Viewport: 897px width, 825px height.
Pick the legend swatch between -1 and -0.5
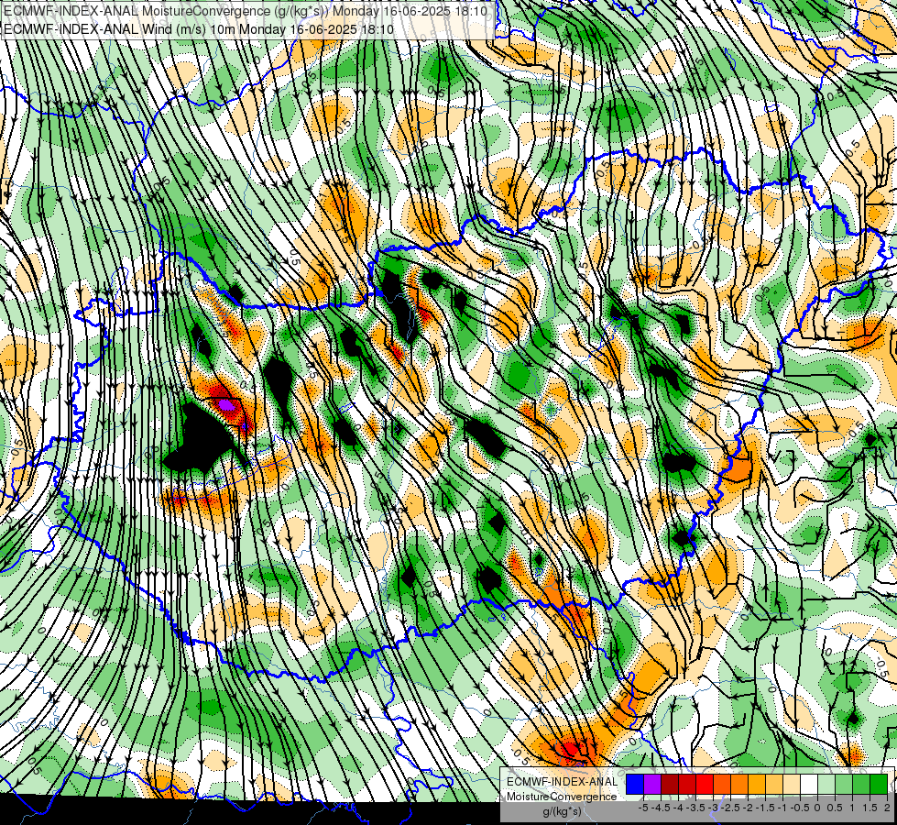point(792,785)
